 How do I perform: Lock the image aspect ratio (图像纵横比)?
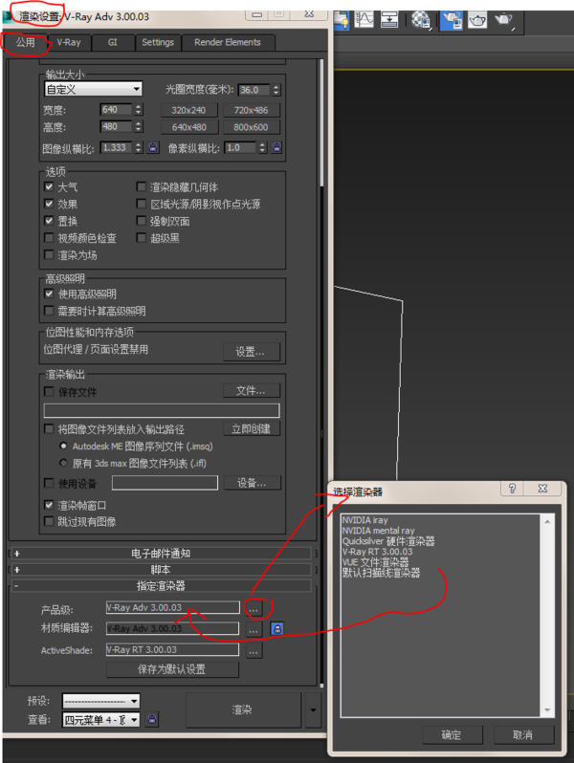(x=153, y=147)
